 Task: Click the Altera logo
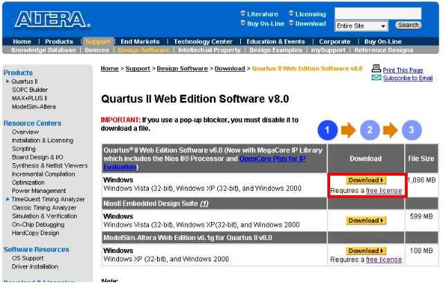click(x=53, y=19)
